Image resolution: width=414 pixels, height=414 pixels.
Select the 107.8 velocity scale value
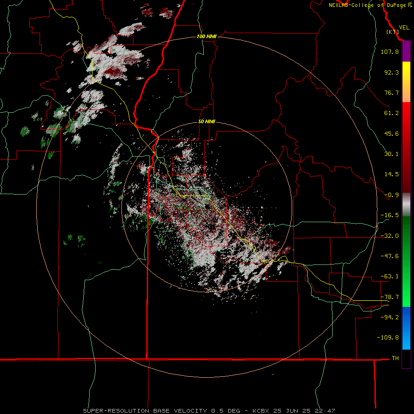pyautogui.click(x=390, y=52)
